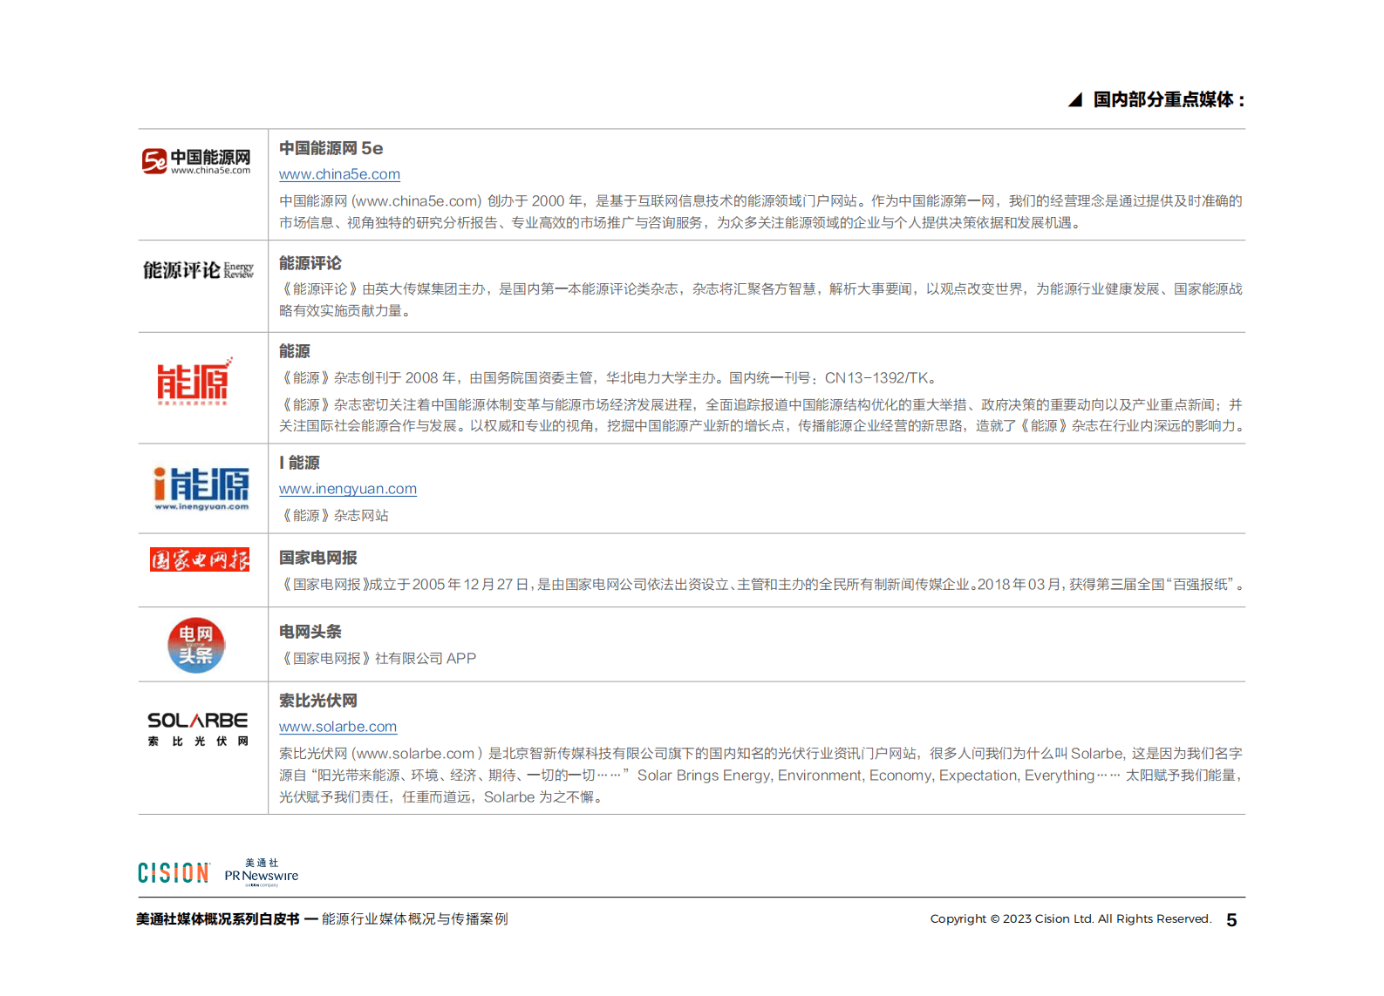
Task: Select the bold heading 能源 above 杂志创刊于 2008
Action: [x=295, y=351]
